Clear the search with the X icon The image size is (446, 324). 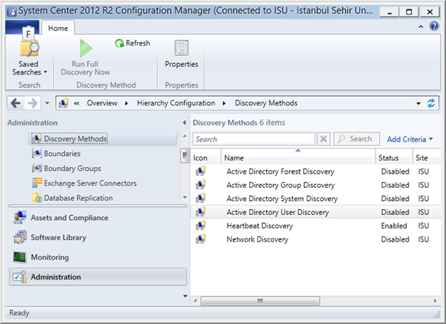(x=324, y=138)
